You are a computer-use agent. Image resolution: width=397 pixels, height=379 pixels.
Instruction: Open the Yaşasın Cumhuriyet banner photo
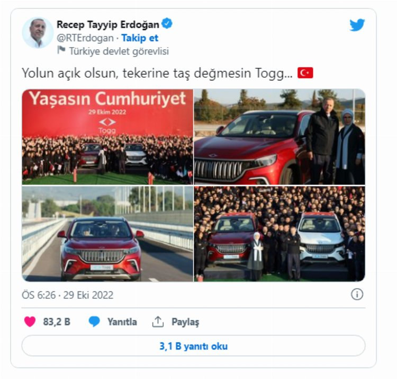(x=107, y=136)
